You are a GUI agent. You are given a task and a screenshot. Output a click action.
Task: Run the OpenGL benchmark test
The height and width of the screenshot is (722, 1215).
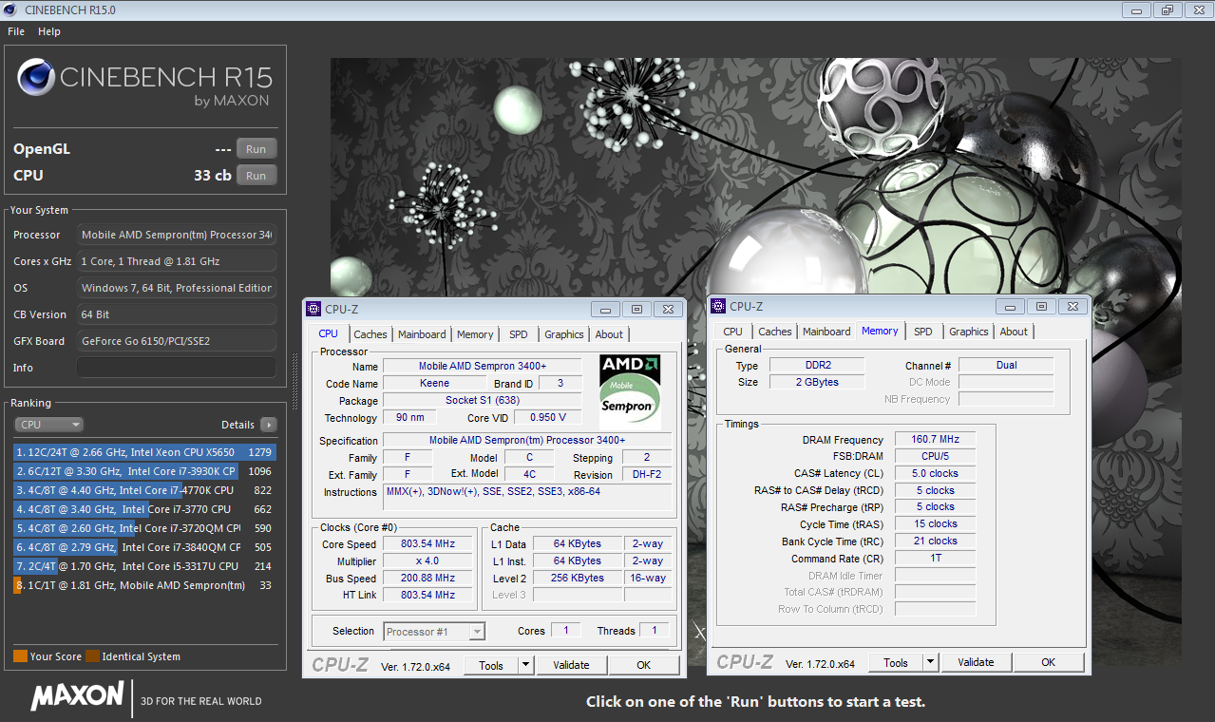pyautogui.click(x=256, y=149)
